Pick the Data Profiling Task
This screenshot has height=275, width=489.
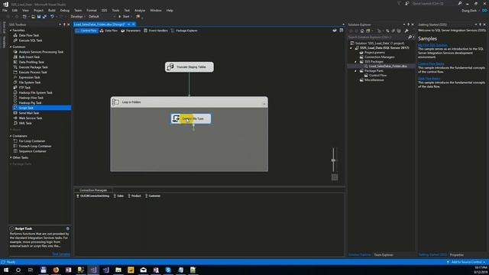[x=31, y=62]
